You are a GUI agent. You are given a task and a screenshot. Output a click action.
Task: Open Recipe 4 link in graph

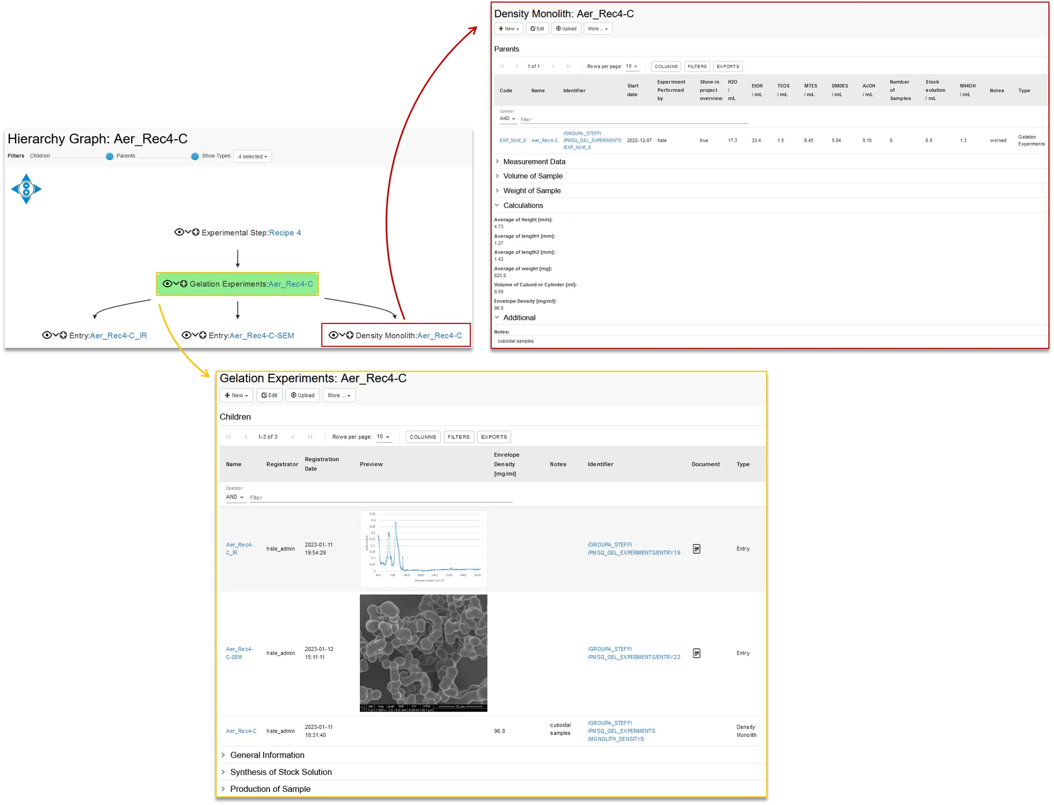285,232
